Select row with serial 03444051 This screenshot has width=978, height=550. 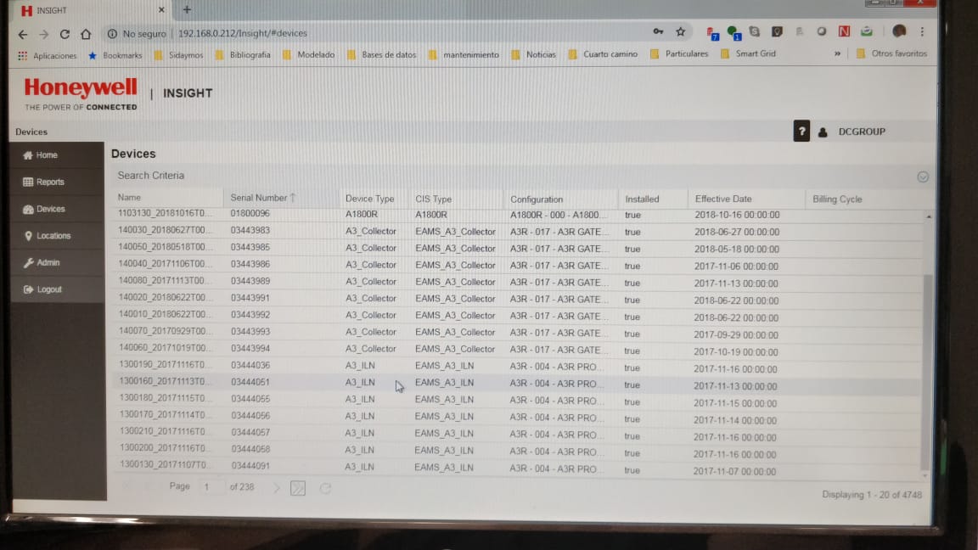517,383
